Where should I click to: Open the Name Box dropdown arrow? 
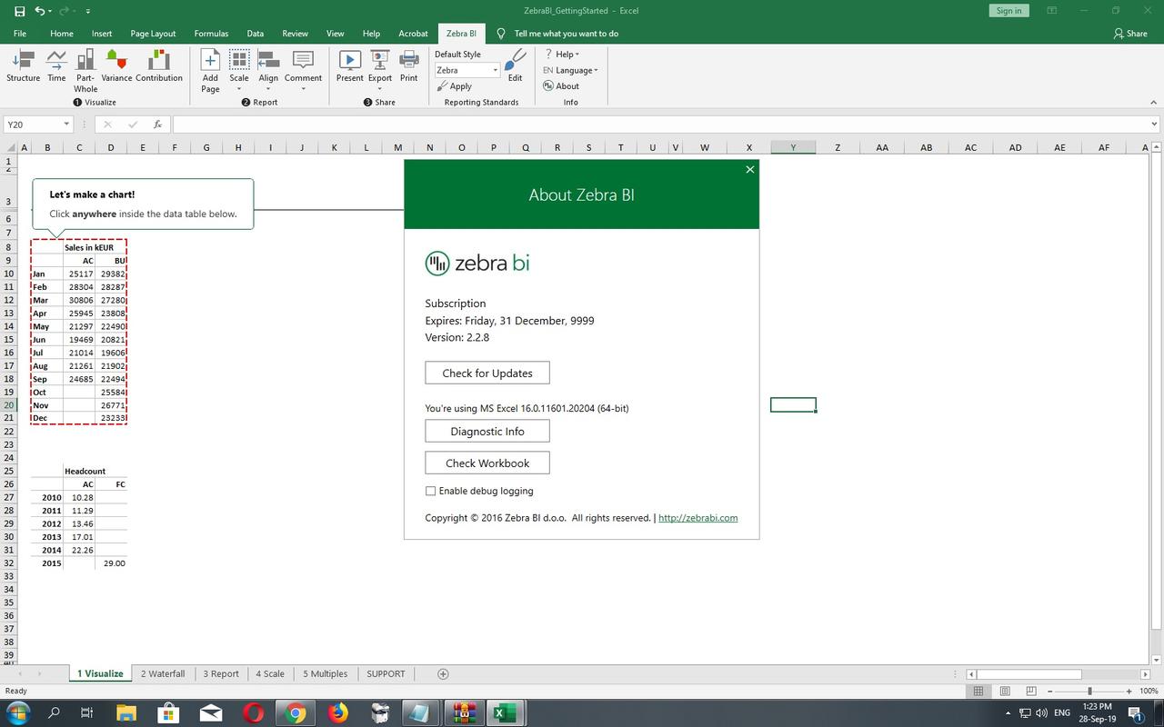point(66,124)
